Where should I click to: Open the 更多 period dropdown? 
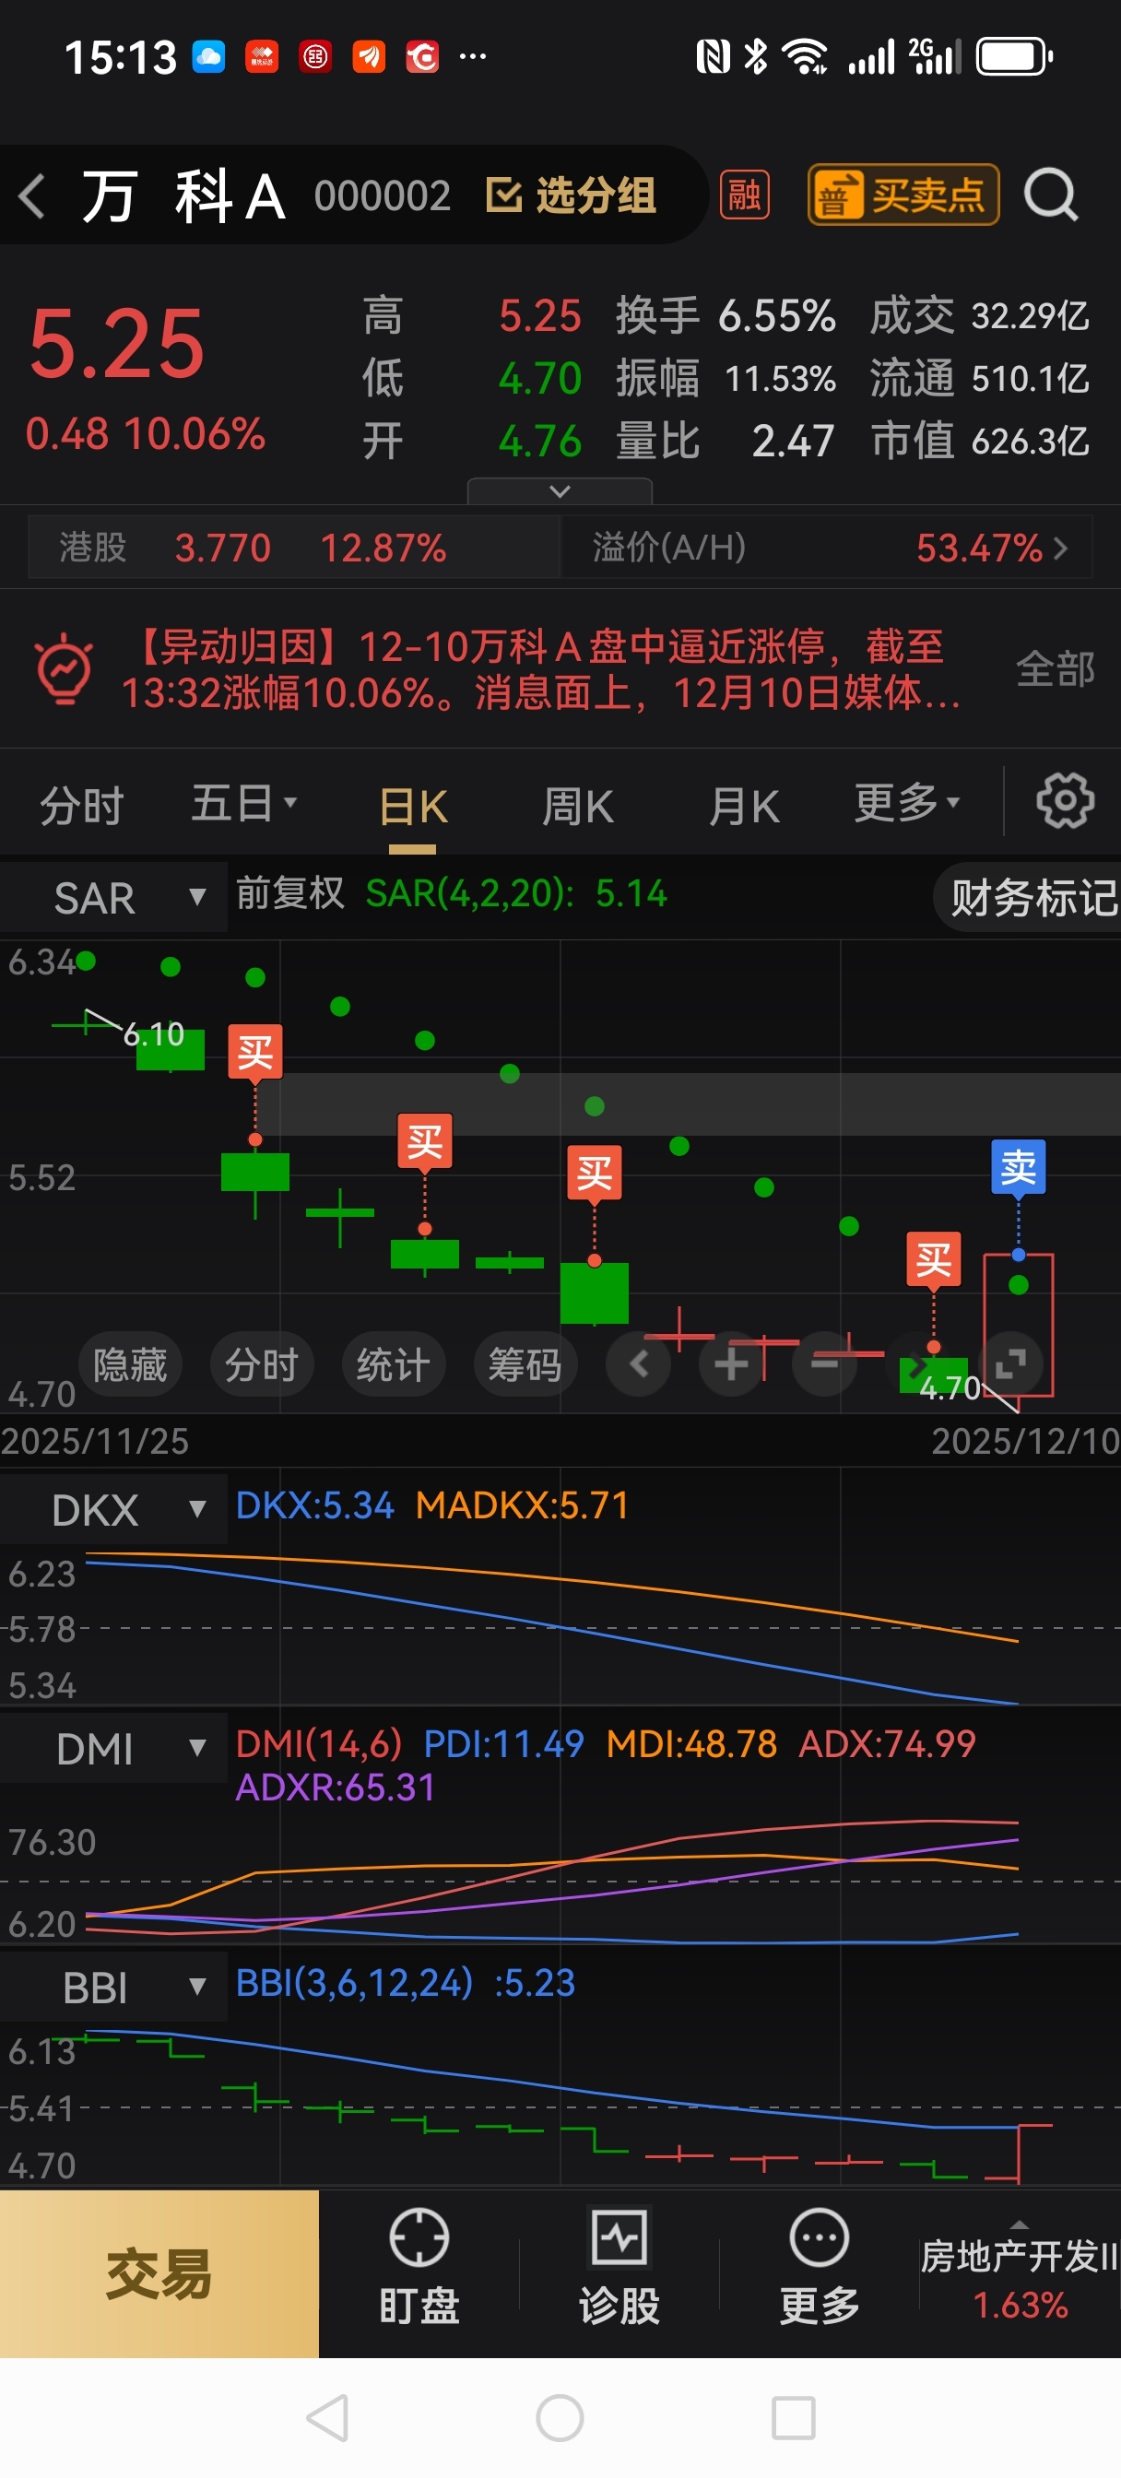coord(906,802)
